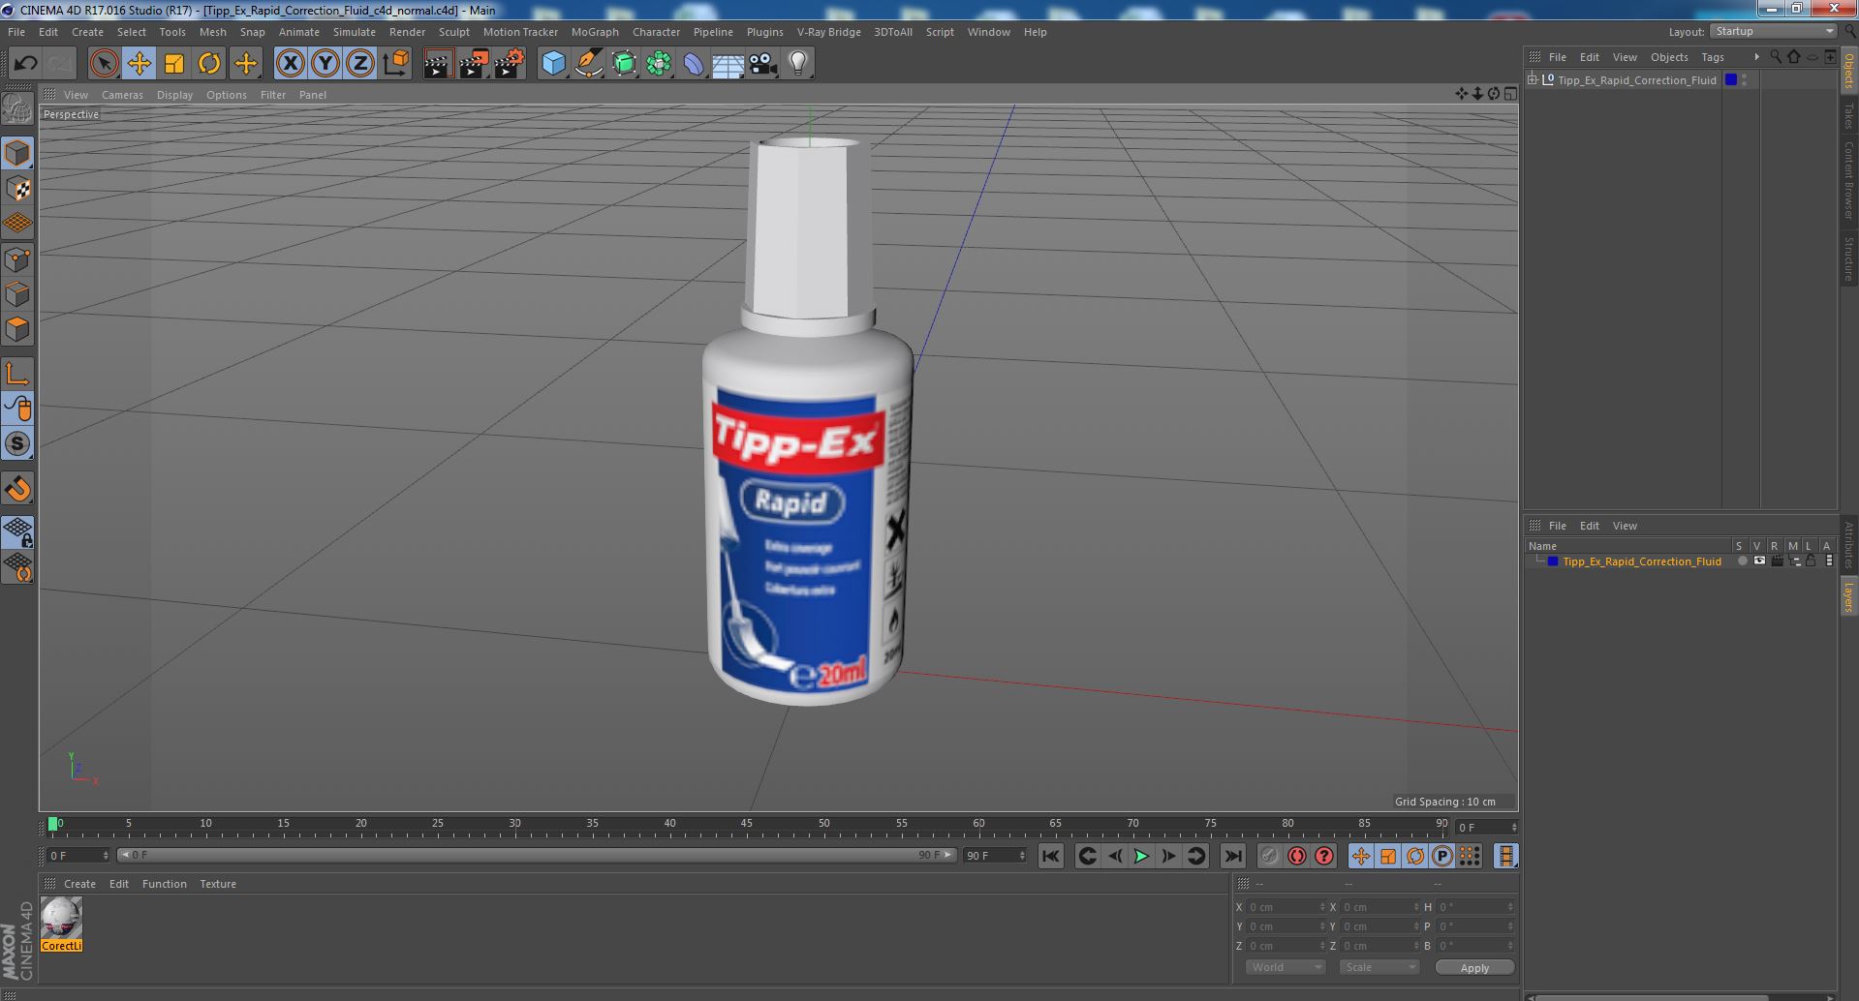
Task: Open the V-Ray Bridge menu
Action: 828,32
